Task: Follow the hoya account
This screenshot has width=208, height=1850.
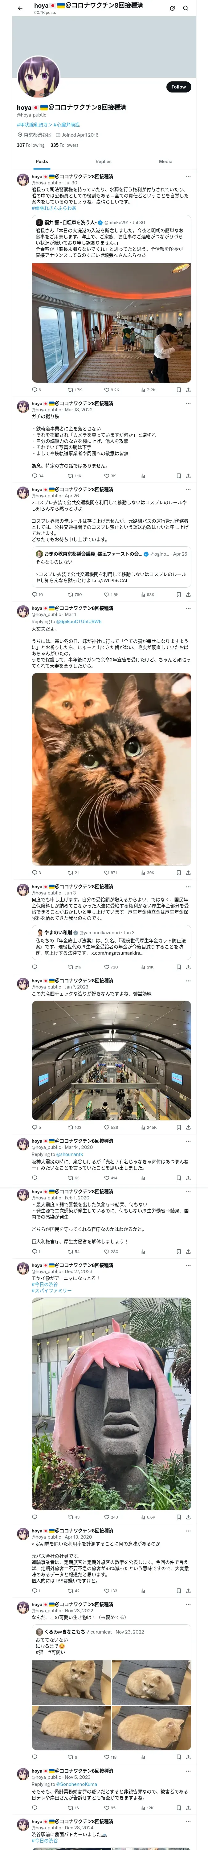Action: (179, 87)
